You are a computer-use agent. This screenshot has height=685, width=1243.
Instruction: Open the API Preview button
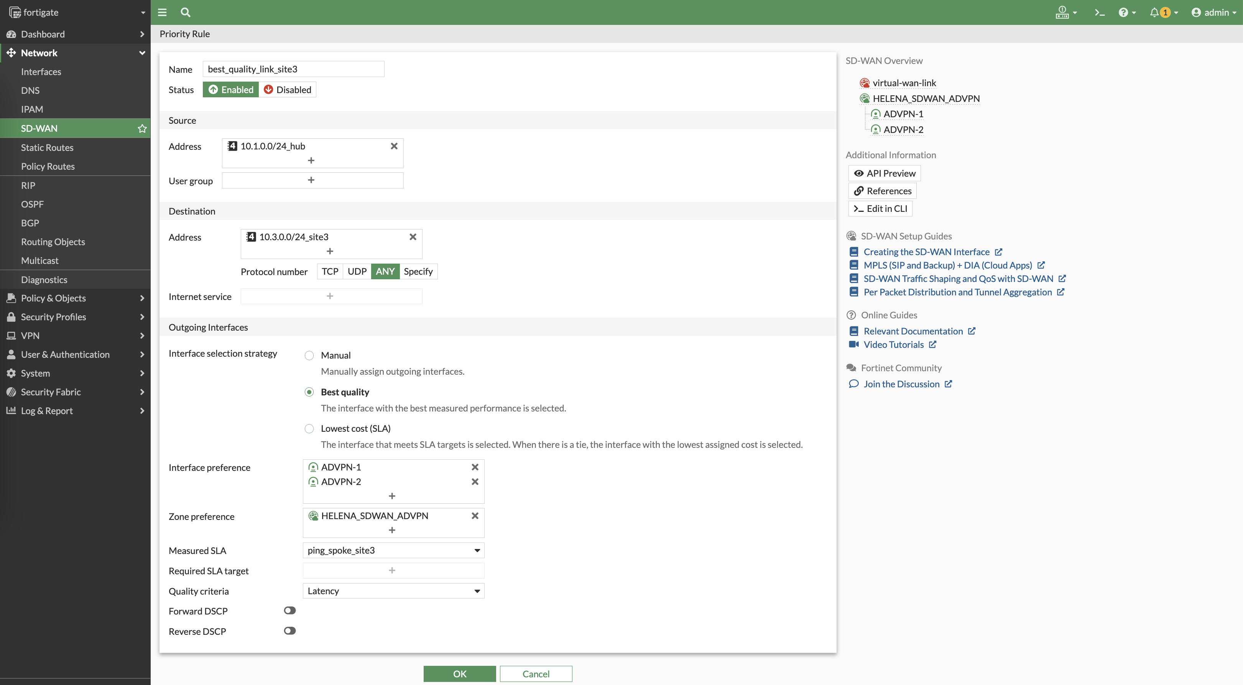point(884,174)
